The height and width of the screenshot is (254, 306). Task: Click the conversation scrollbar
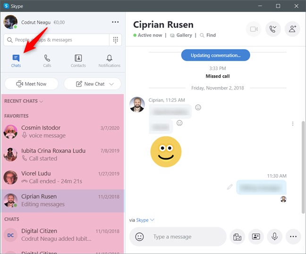[x=303, y=167]
